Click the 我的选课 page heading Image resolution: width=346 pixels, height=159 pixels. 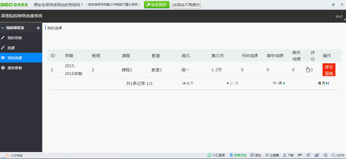[x=55, y=28]
